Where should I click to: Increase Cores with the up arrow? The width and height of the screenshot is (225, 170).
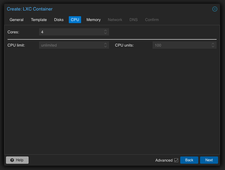point(105,30)
